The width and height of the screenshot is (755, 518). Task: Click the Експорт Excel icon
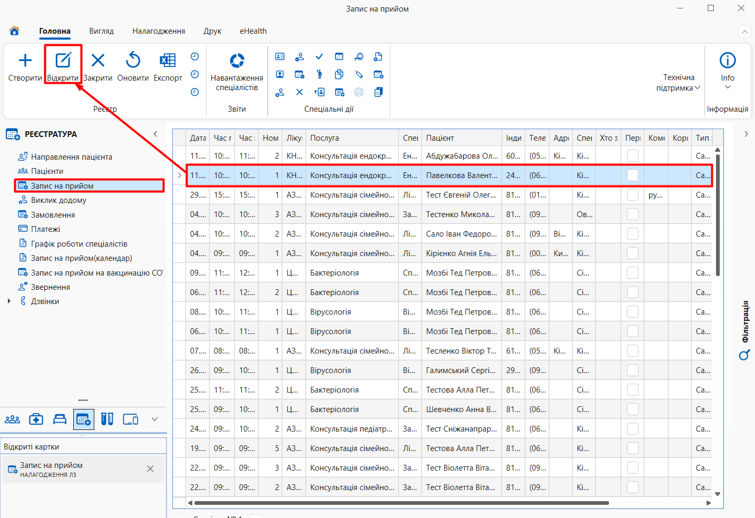coord(168,61)
